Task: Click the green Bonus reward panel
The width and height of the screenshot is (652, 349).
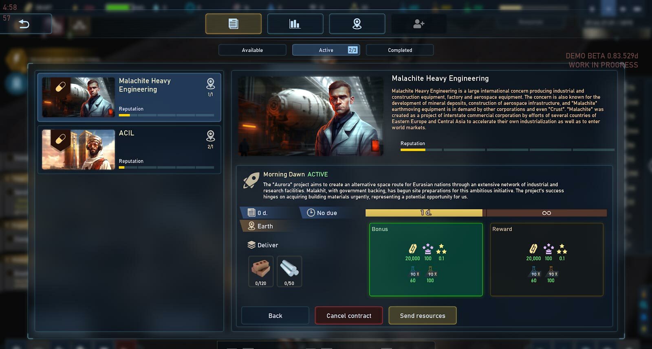Action: pyautogui.click(x=426, y=260)
